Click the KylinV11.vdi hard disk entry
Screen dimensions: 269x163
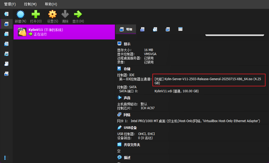coord(176,91)
